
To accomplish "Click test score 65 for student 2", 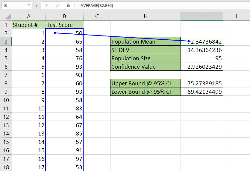I will coord(64,42).
